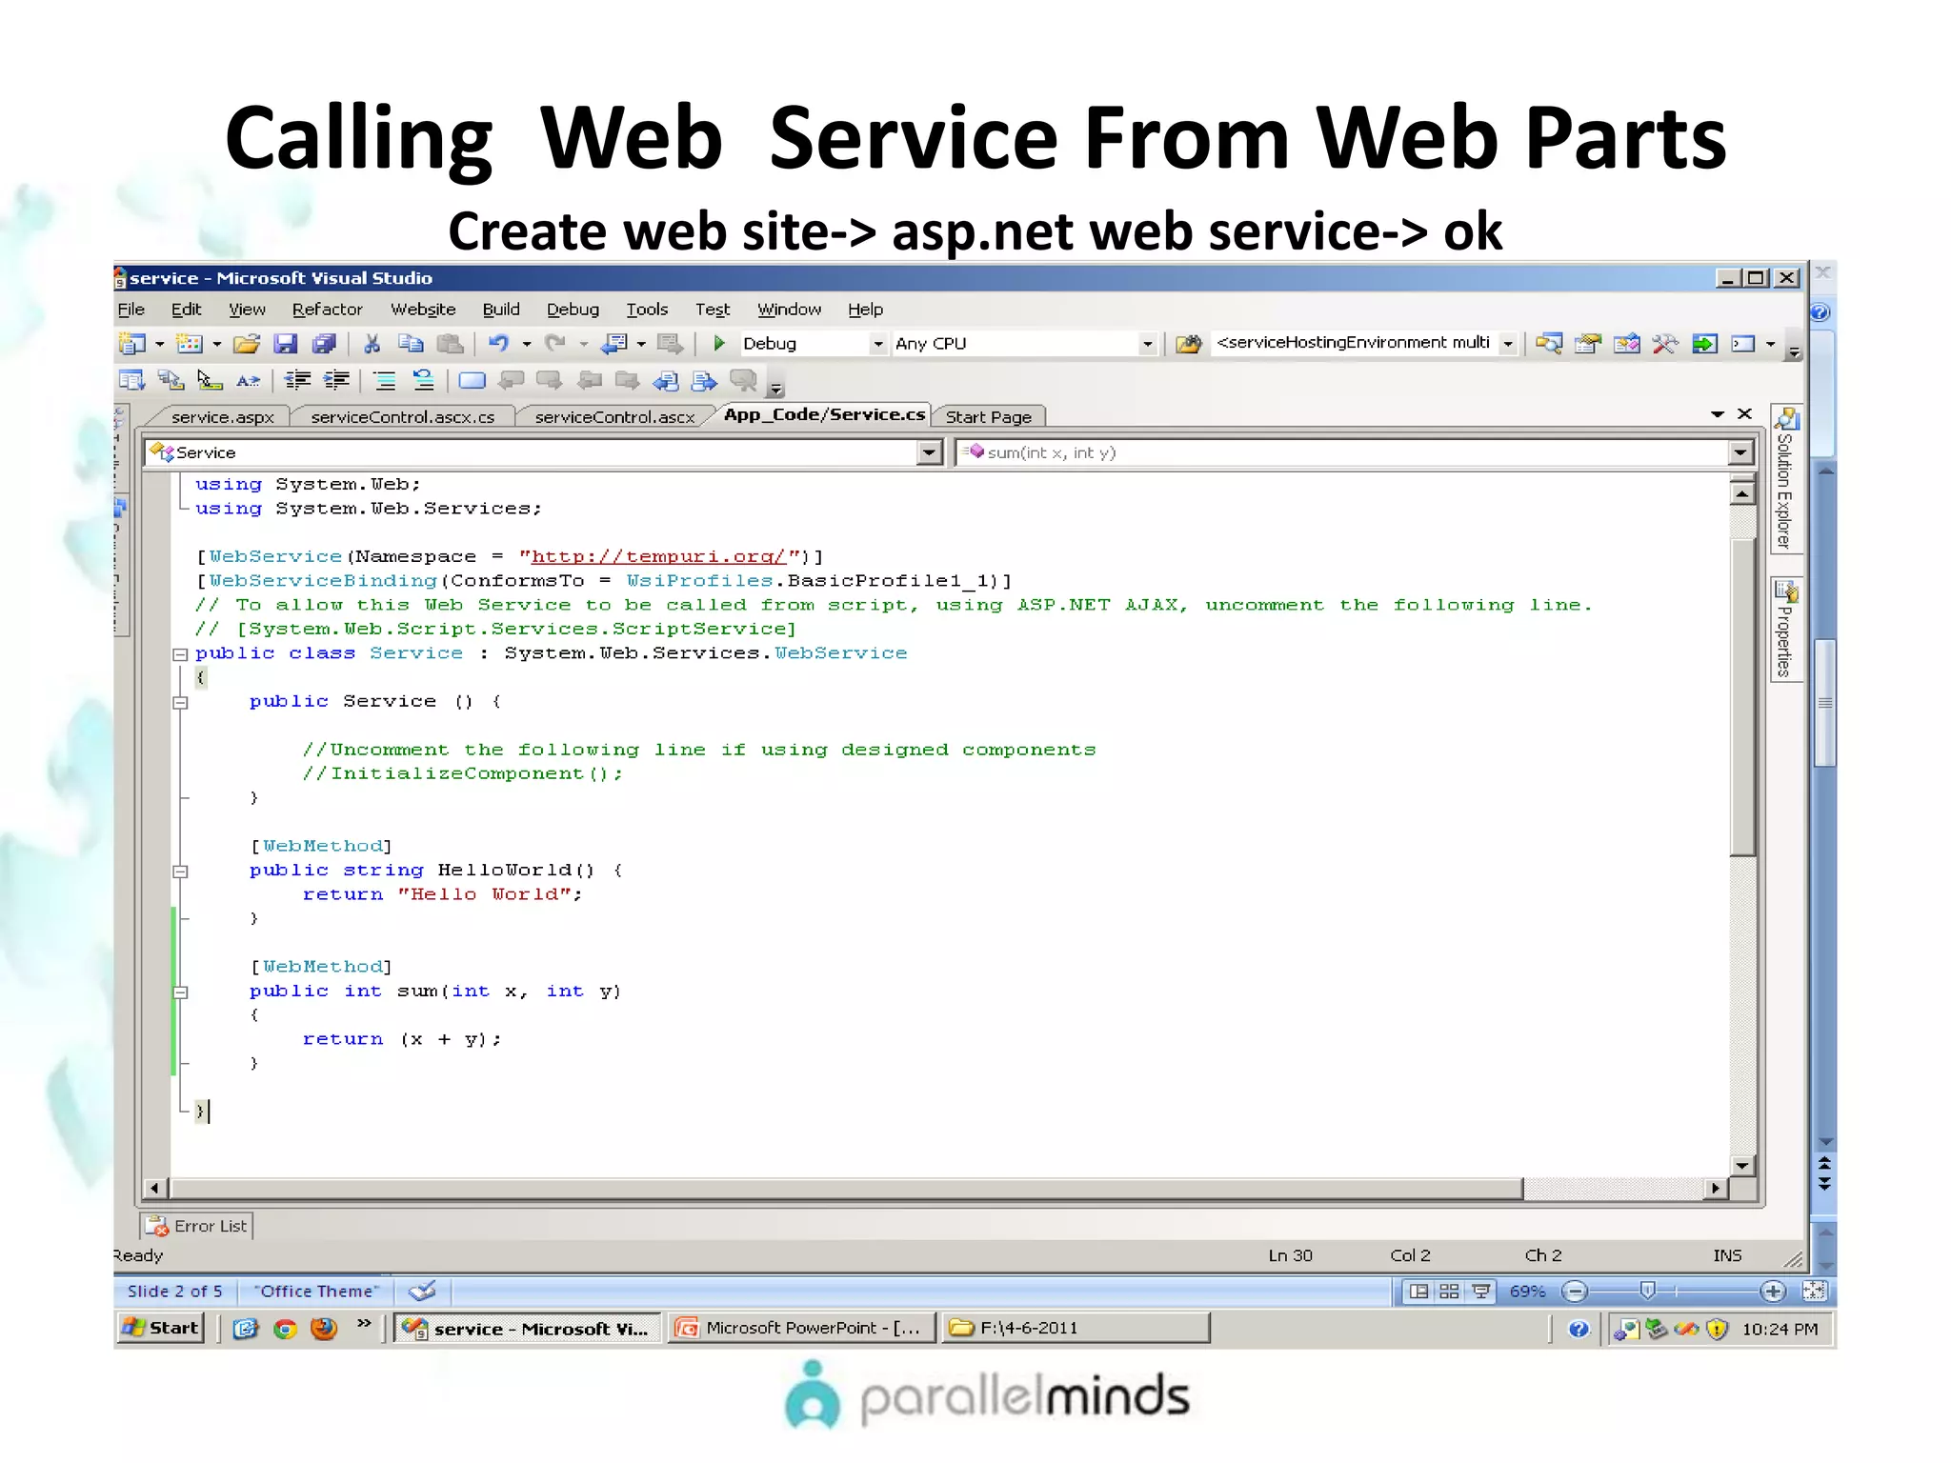Collapse the sum method block

(x=180, y=992)
